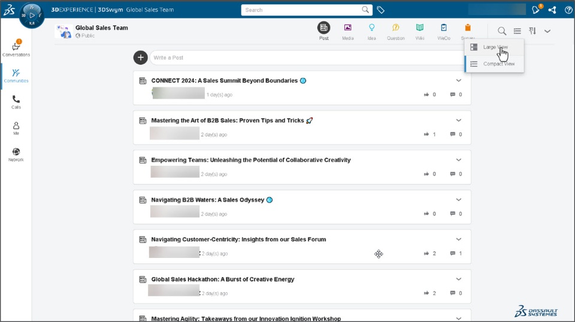Click the 1 day(s) ago timestamp
This screenshot has width=575, height=322.
pyautogui.click(x=219, y=95)
